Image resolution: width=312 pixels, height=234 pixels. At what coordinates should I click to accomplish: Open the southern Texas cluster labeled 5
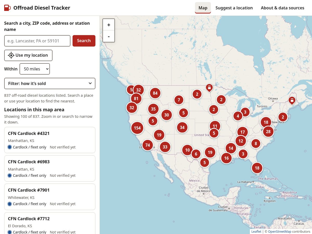[x=205, y=162]
